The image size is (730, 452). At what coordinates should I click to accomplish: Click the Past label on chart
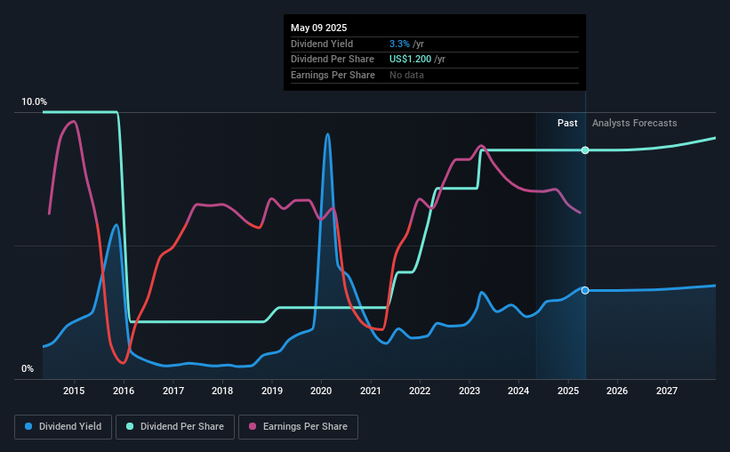pos(567,123)
